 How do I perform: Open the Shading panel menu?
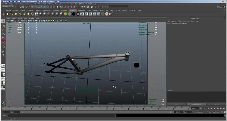click(13, 18)
